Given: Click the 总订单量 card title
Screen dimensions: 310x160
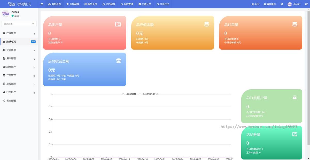Looking at the screenshot, I should 231,25.
